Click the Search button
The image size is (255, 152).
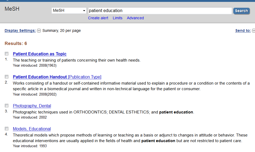(241, 11)
